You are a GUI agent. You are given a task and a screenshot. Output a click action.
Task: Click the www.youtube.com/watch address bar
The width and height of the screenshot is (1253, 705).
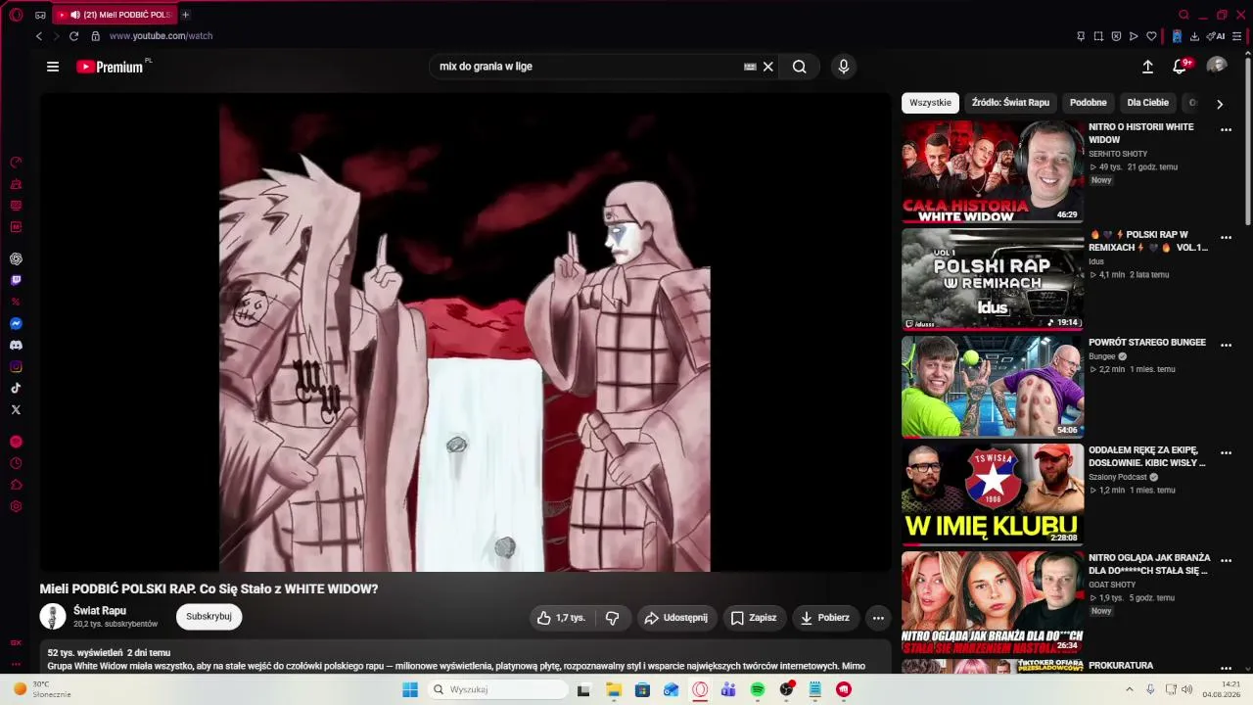(161, 36)
